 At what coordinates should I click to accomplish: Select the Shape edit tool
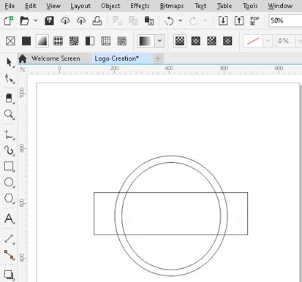point(10,78)
